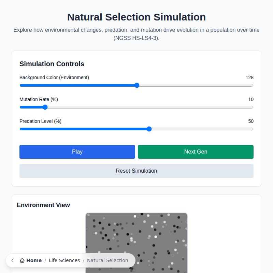Advance the simulation with Next Gen
Screen dimensions: 273x273
click(196, 152)
